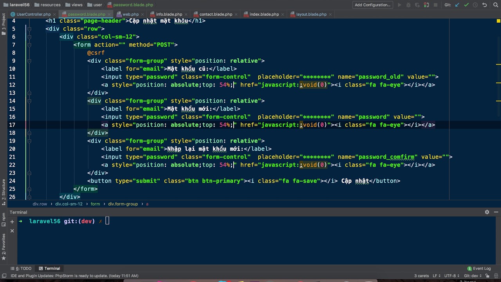
Task: Click the Run with Coverage icon
Action: click(x=418, y=5)
